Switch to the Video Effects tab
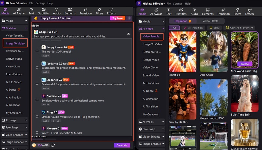 [x=210, y=21]
